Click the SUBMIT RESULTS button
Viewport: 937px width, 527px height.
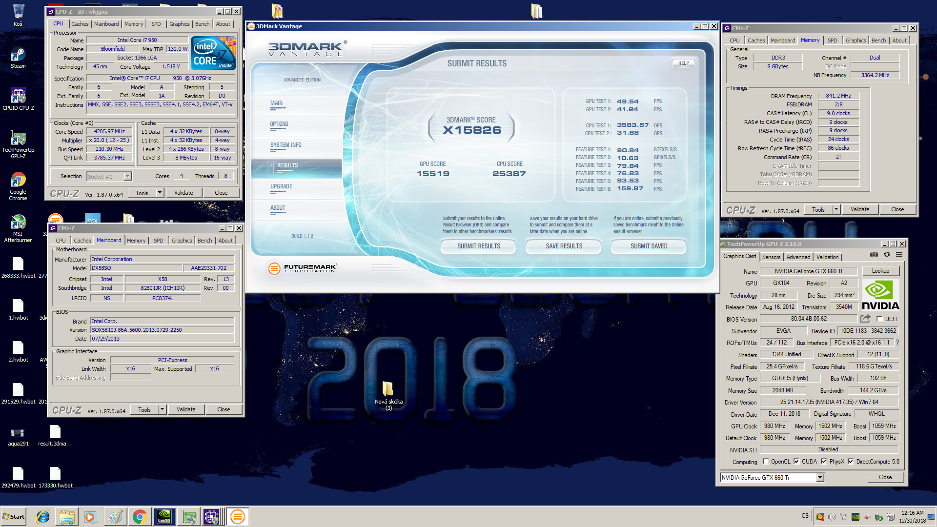[478, 246]
